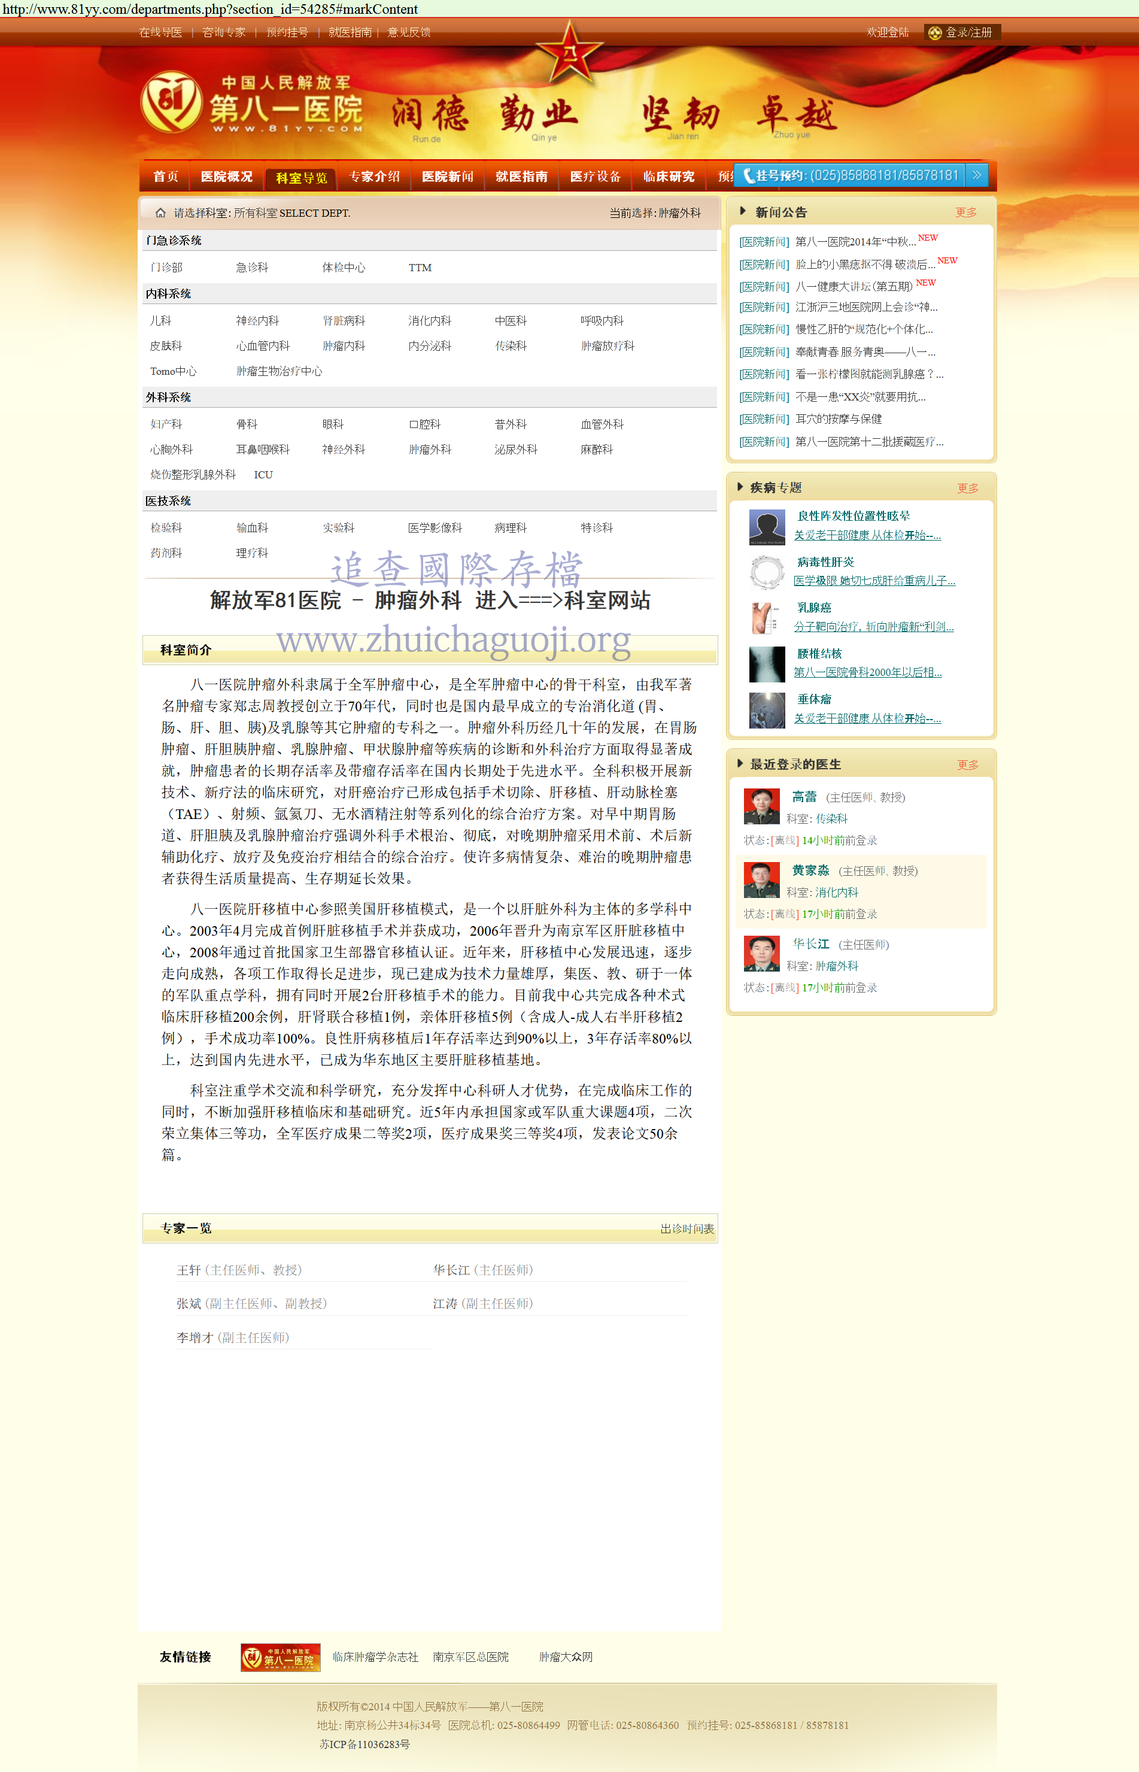Click the 乳腺癌 topic thumbnail image
The image size is (1139, 1772).
(x=766, y=618)
